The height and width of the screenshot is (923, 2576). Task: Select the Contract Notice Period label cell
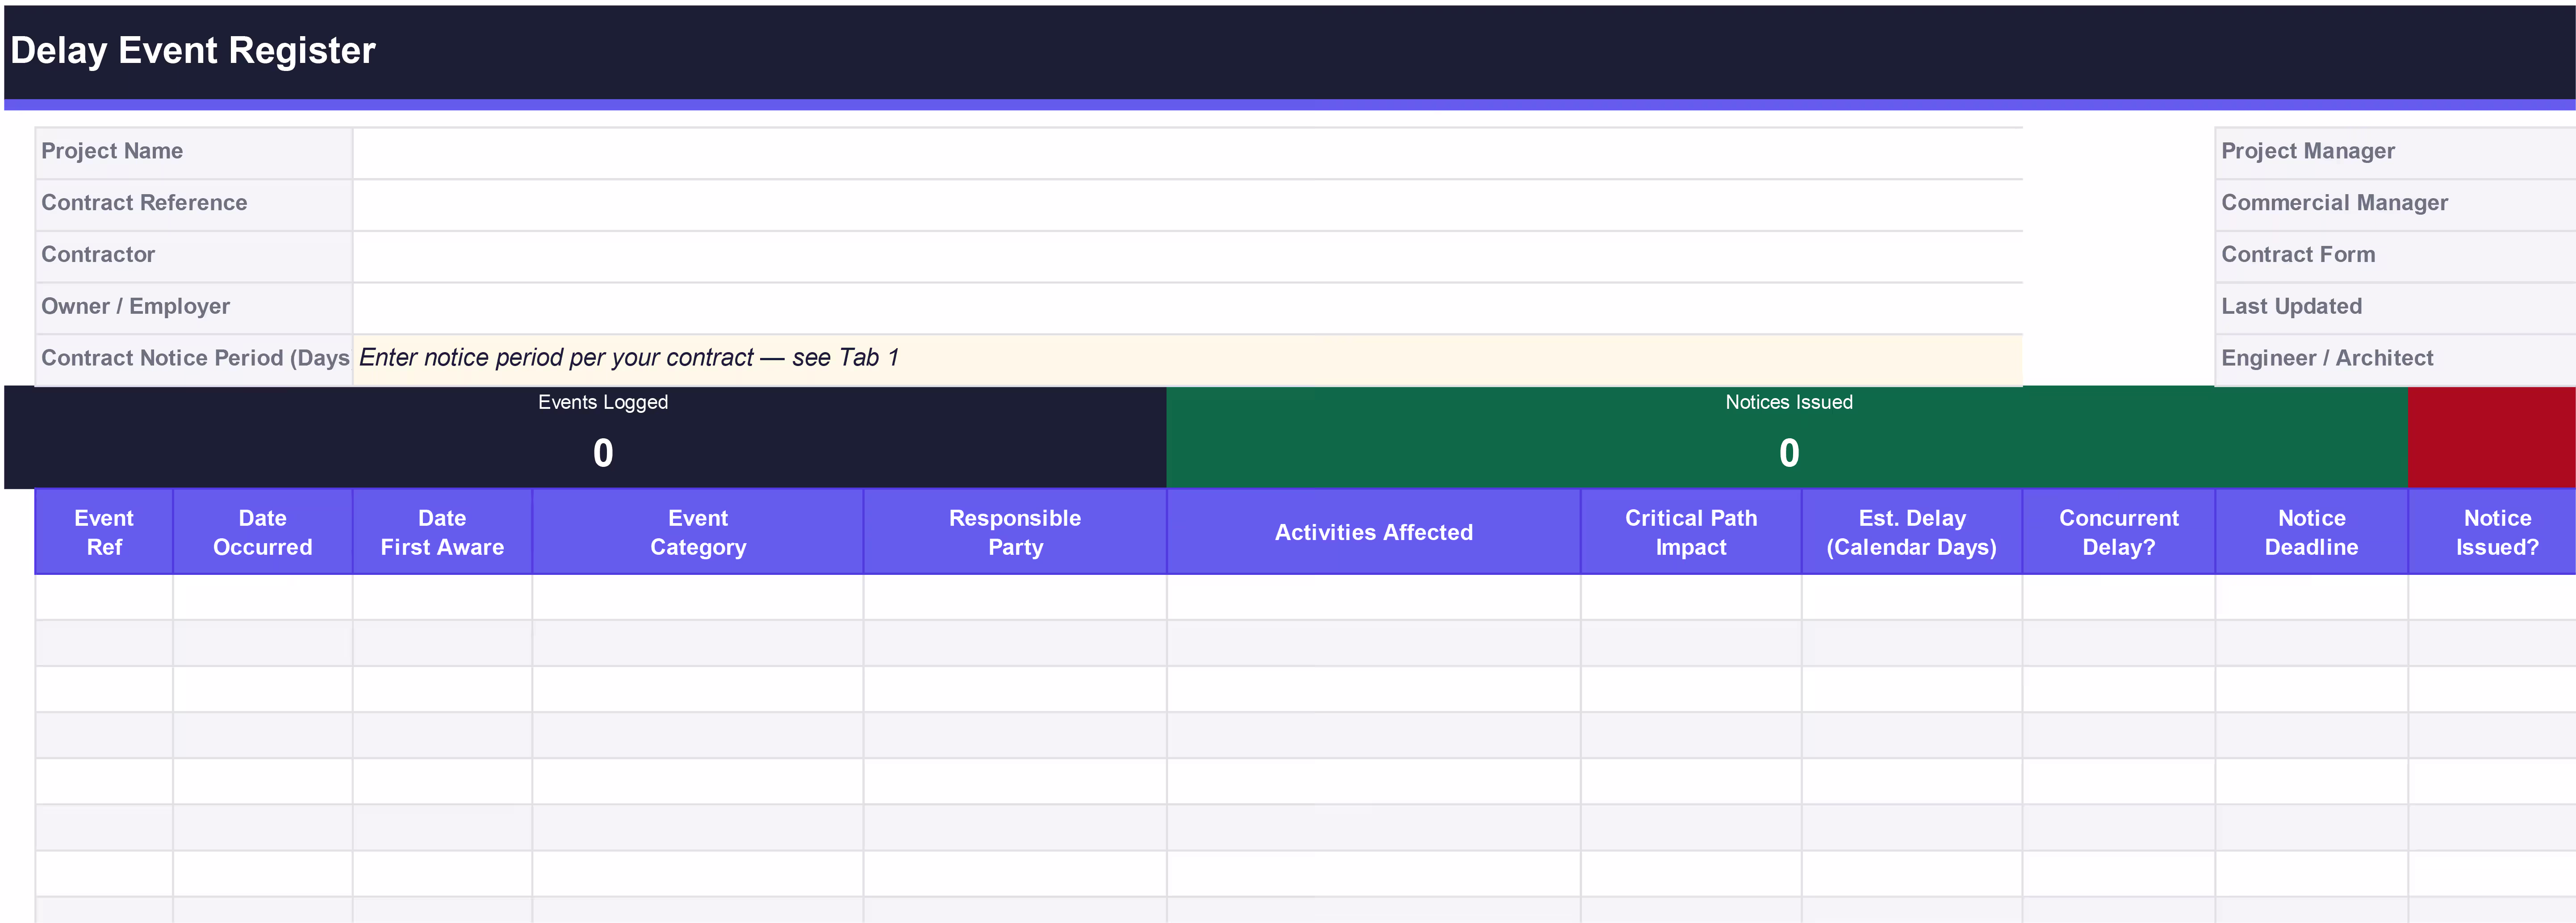coord(194,360)
